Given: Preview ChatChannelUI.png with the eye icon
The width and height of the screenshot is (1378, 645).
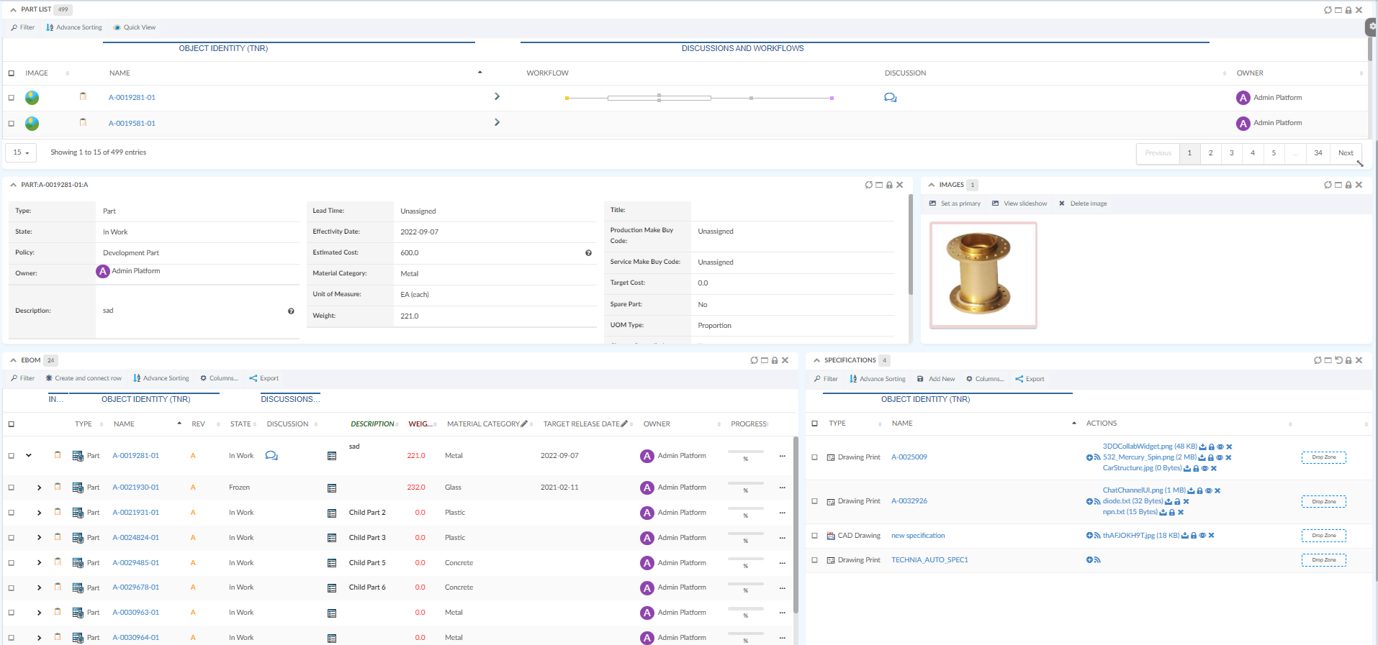Looking at the screenshot, I should pyautogui.click(x=1208, y=490).
